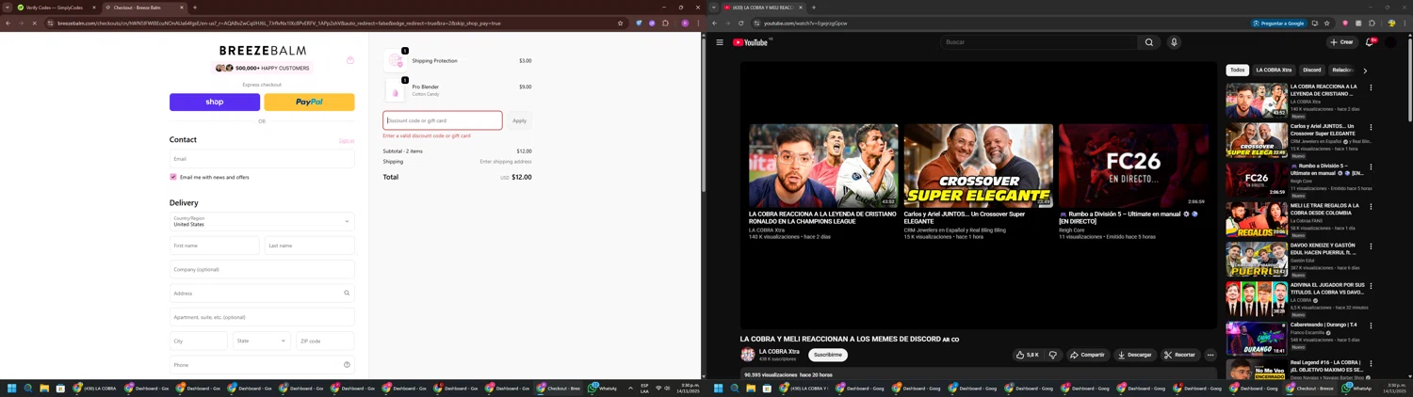Click the Compartir share button
The image size is (1413, 397).
(x=1087, y=355)
